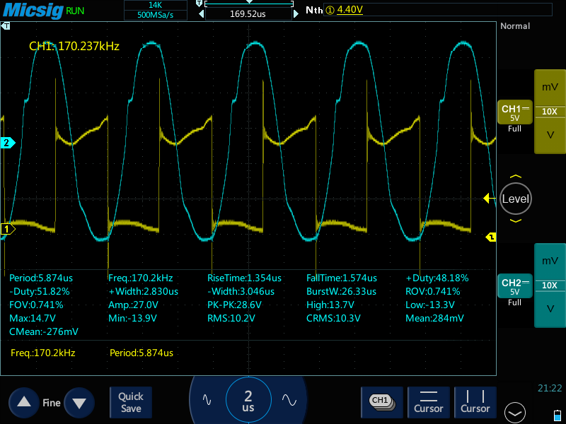
Task: Tap the High:13.7V measurement
Action: [330, 305]
